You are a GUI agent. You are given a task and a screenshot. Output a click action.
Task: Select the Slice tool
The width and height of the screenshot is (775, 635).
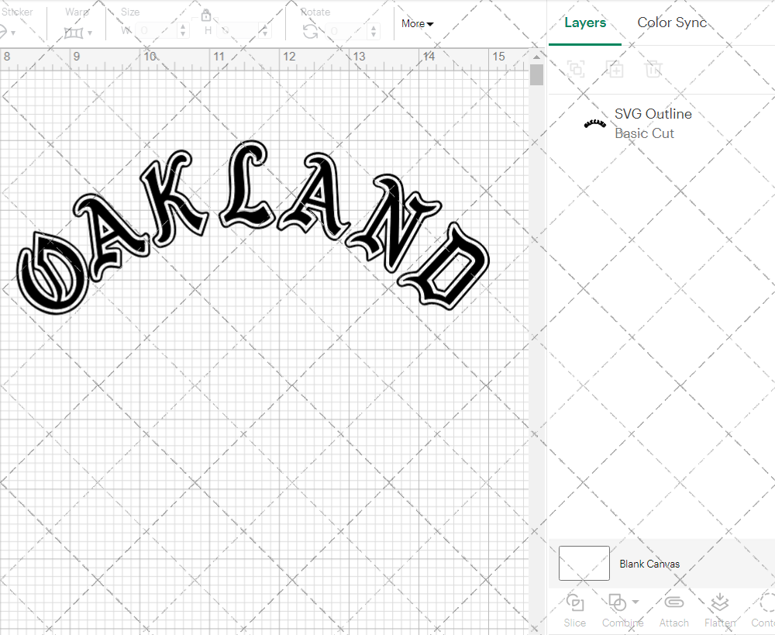(574, 610)
